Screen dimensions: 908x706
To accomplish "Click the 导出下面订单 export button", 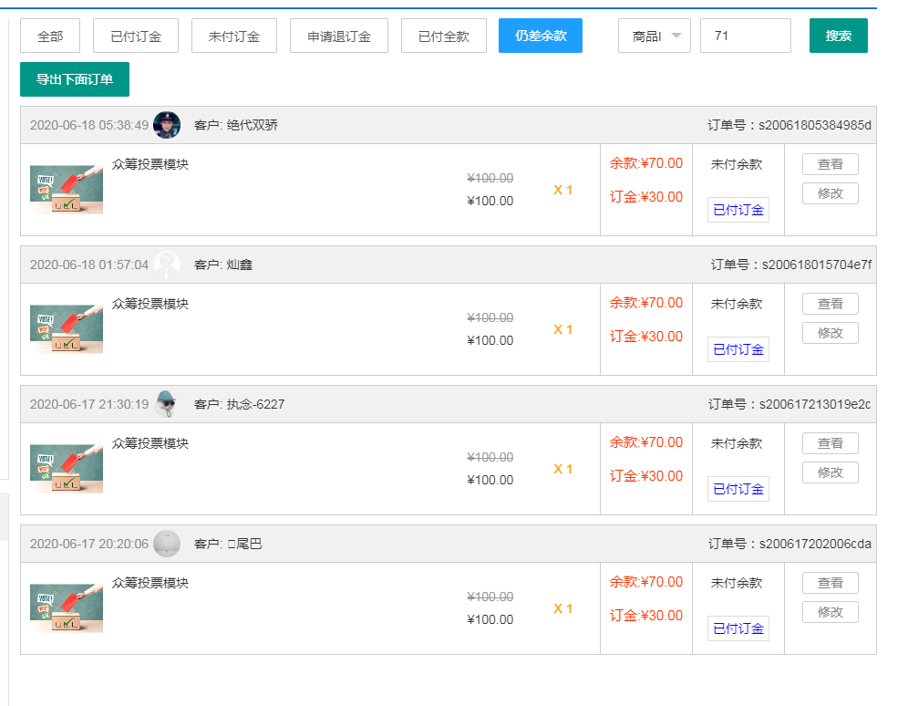I will [75, 79].
